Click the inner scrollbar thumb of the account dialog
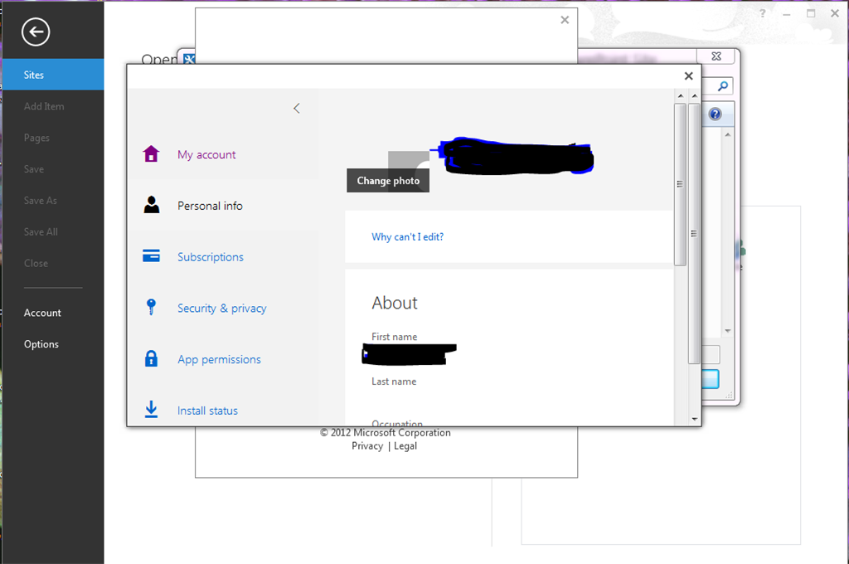The height and width of the screenshot is (564, 849). coord(680,184)
